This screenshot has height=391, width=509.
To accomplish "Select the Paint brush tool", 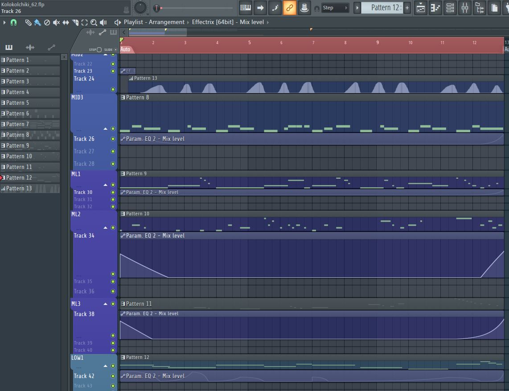I will click(37, 22).
